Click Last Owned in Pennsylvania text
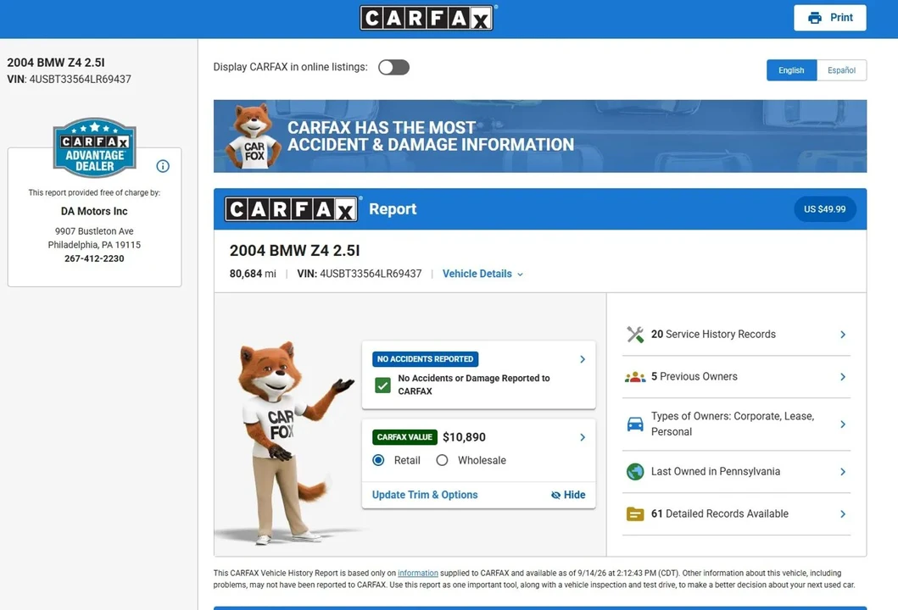898x610 pixels. tap(716, 472)
